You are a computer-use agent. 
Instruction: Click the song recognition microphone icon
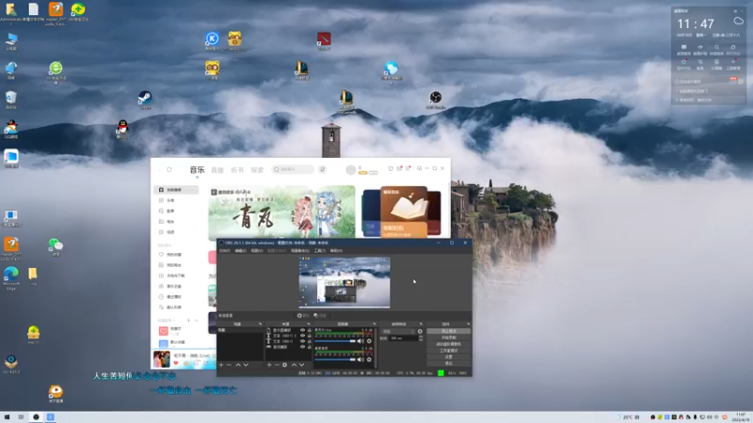322,169
